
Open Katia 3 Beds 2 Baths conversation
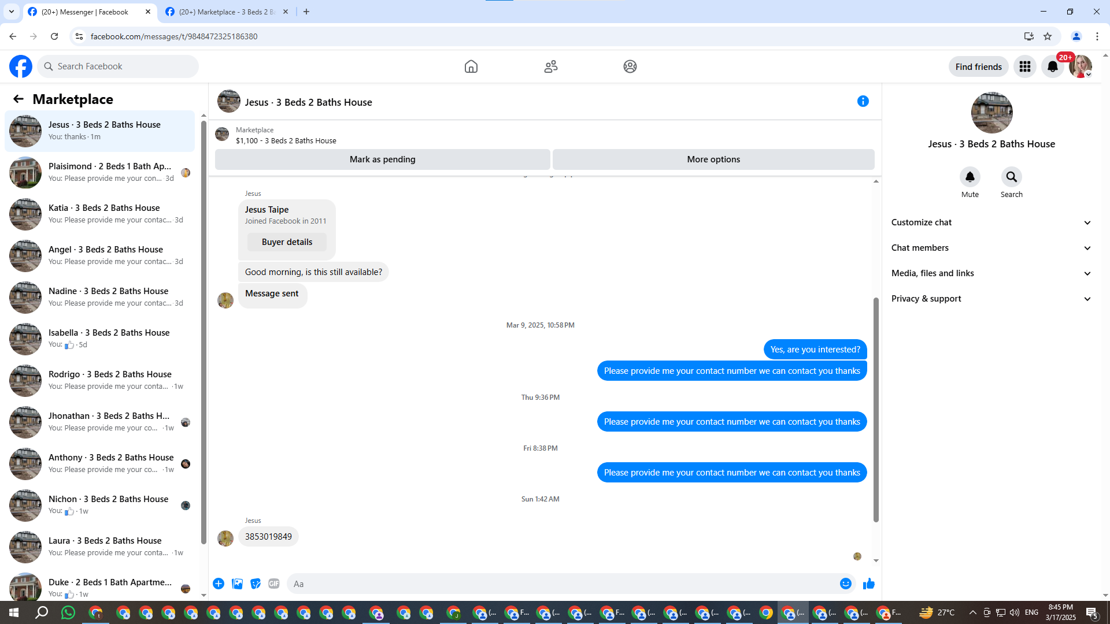pos(100,214)
